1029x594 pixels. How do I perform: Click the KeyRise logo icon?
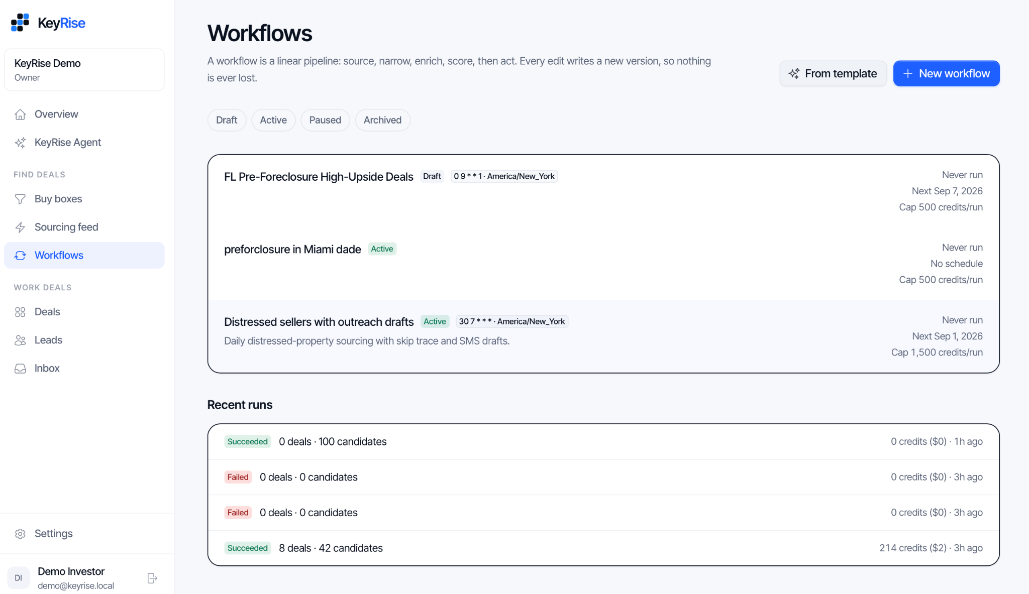point(20,23)
